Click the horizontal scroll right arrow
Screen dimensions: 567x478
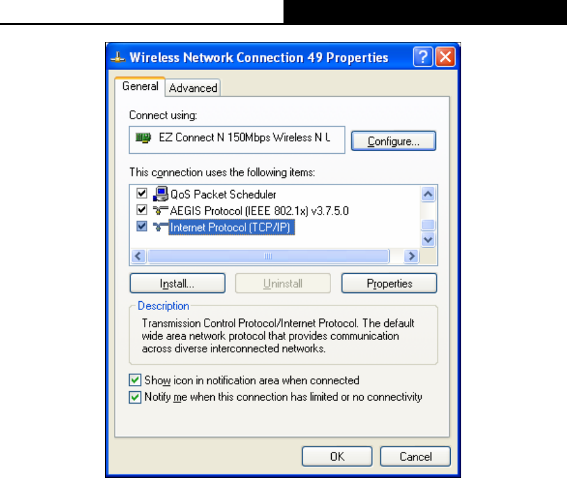point(412,256)
